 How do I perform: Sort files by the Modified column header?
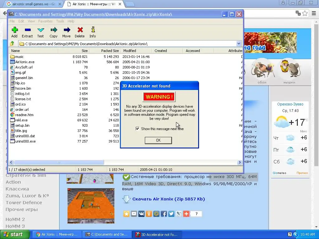point(136,51)
